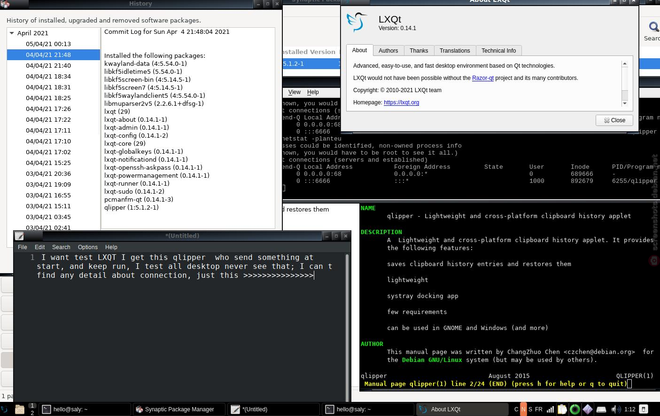
Task: Select the history entry 04/04/21 17:26
Action: click(x=54, y=109)
